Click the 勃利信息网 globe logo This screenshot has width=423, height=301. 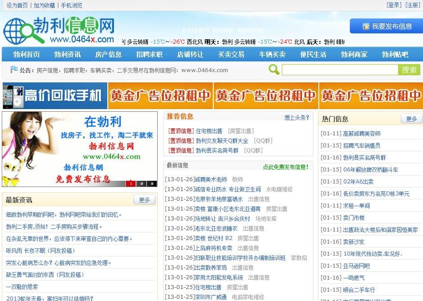click(x=59, y=30)
